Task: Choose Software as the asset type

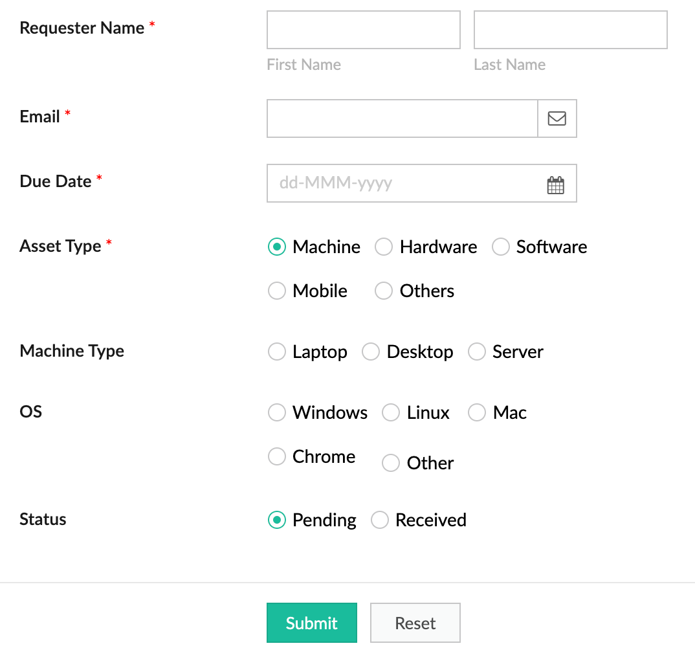Action: [500, 247]
